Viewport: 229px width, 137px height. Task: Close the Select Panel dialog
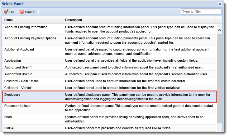220,4
